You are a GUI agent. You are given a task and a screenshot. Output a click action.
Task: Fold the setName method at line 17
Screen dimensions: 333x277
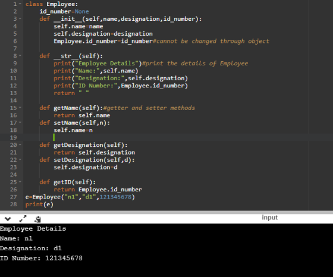point(20,122)
